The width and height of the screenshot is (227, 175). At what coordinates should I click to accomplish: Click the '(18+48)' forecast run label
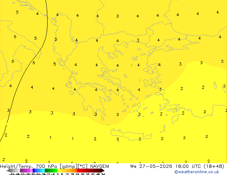click(214, 166)
